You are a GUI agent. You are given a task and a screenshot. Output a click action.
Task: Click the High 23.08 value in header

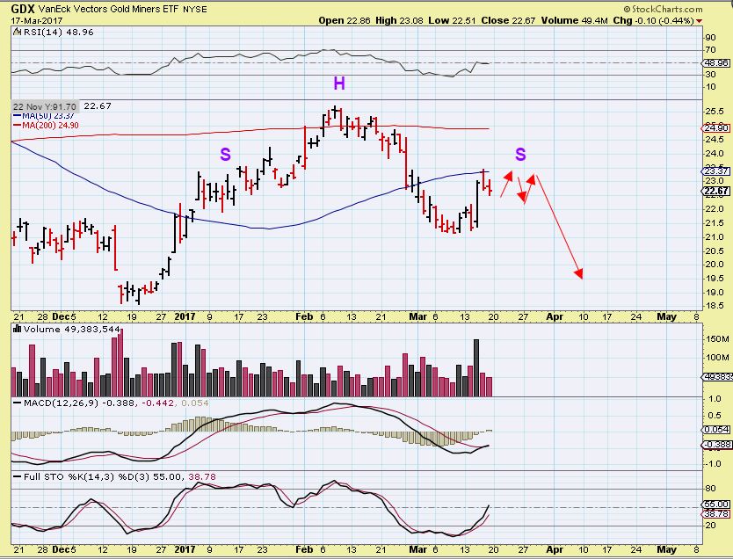(399, 20)
